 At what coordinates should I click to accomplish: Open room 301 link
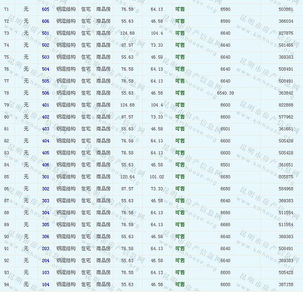46,177
